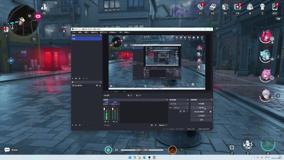
Task: Add a new source with plus icon
Action: coord(73,125)
